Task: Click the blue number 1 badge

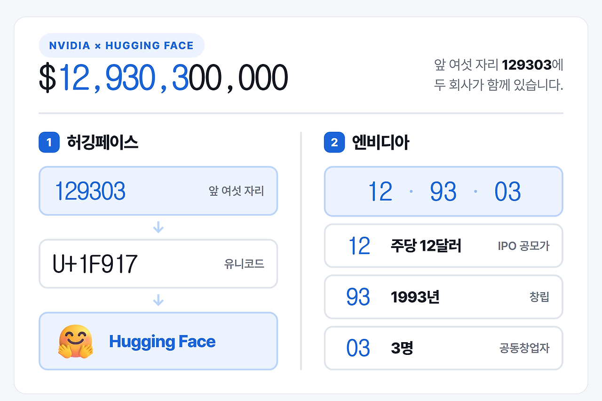Action: click(x=49, y=142)
